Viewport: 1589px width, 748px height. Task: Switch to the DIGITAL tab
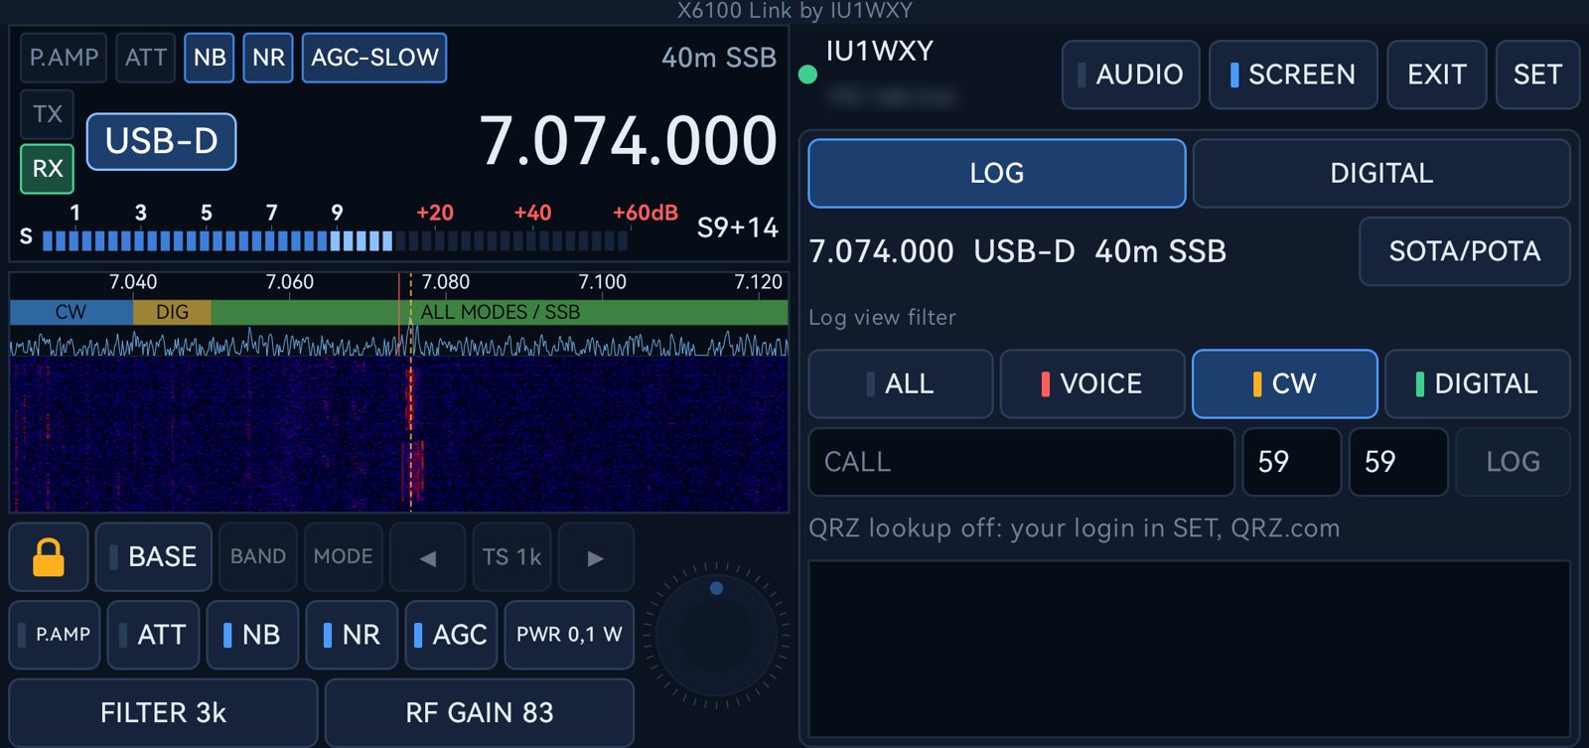(1381, 173)
